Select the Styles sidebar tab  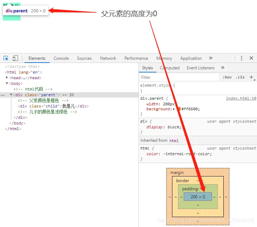click(x=147, y=68)
